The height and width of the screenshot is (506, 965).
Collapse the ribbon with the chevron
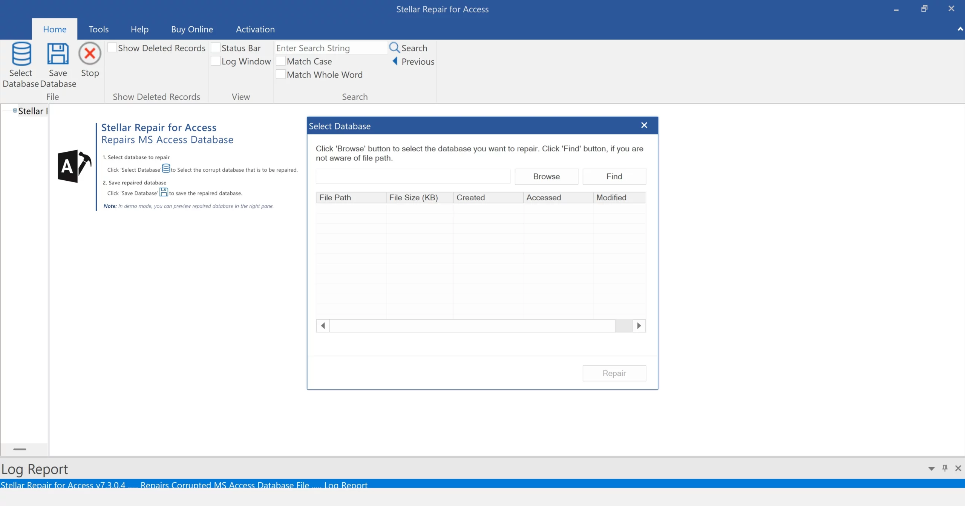pos(960,29)
